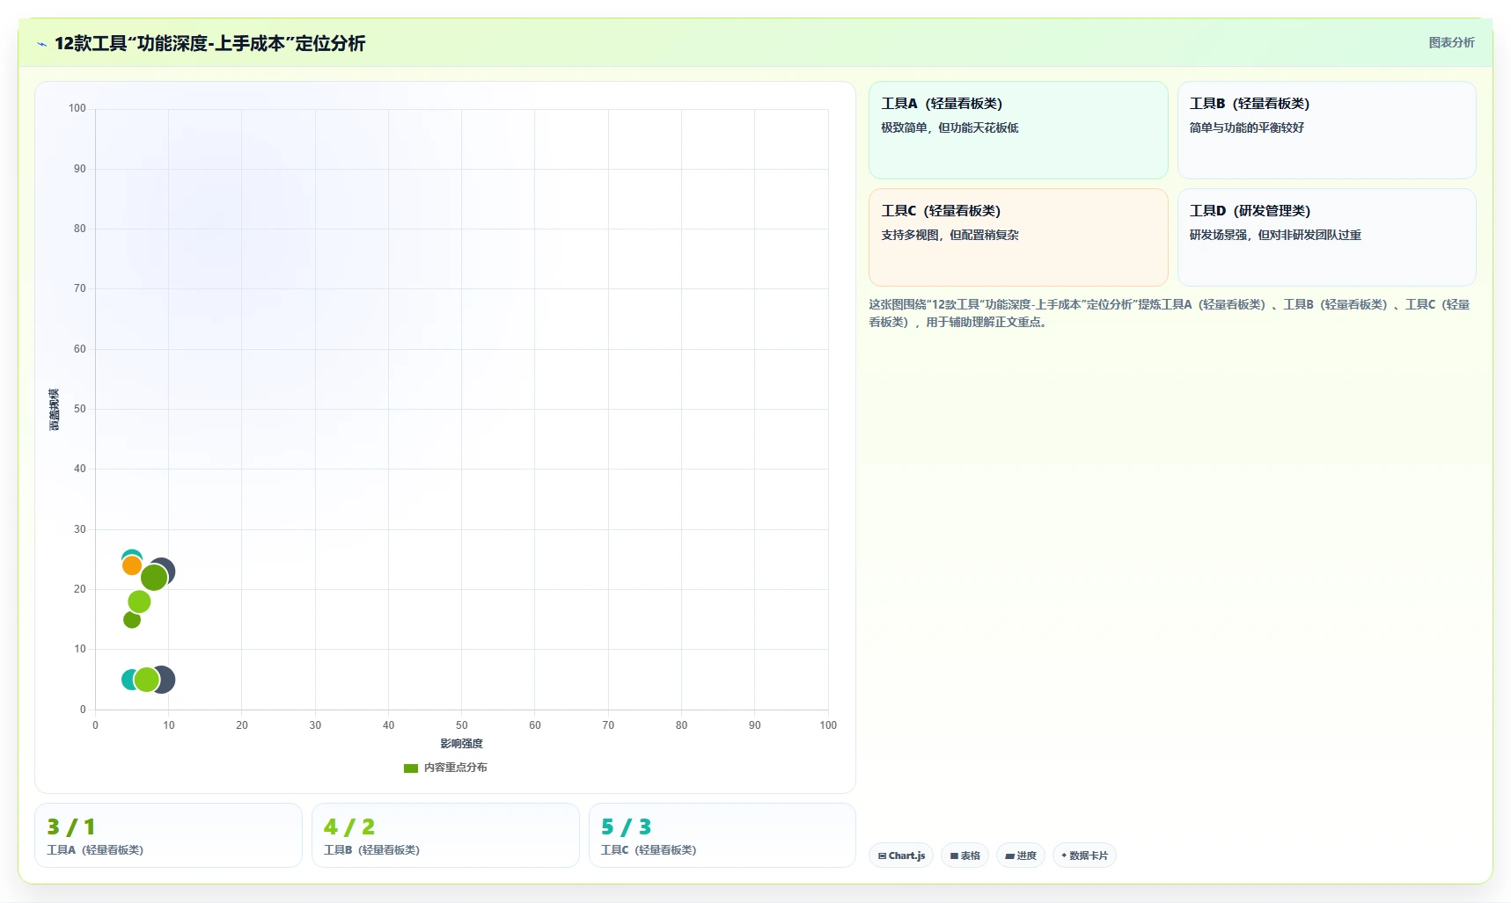
Task: Click the 影响强度 x-axis title
Action: 461,744
